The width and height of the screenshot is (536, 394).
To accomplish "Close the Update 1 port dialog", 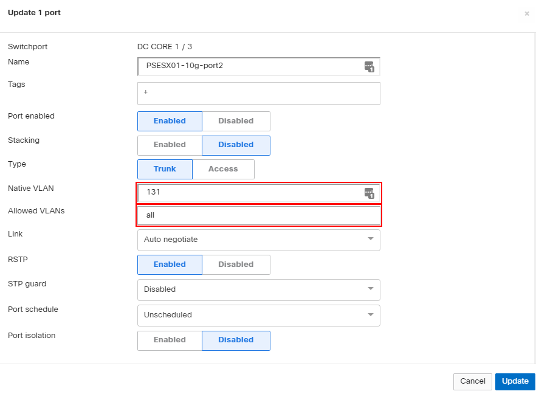I will [x=526, y=13].
